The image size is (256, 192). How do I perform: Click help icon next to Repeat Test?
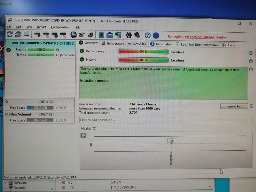click(x=251, y=106)
